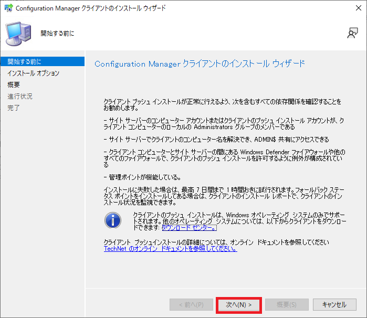Click the computer icon in the header
Viewport: 367px width, 318px height.
coord(18,34)
